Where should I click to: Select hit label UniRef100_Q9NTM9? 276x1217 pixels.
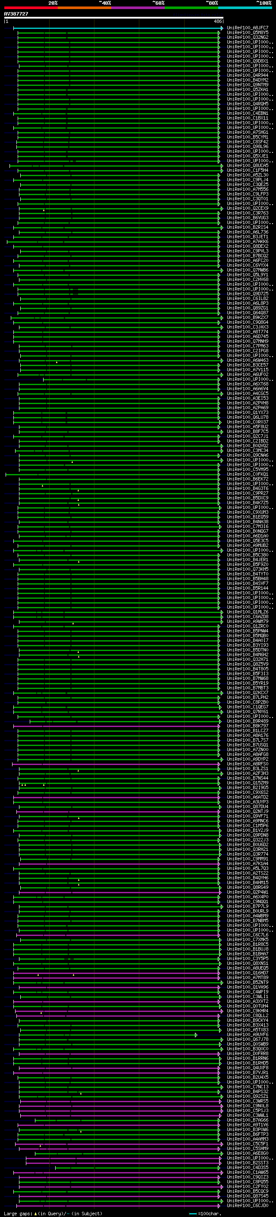pyautogui.click(x=248, y=85)
